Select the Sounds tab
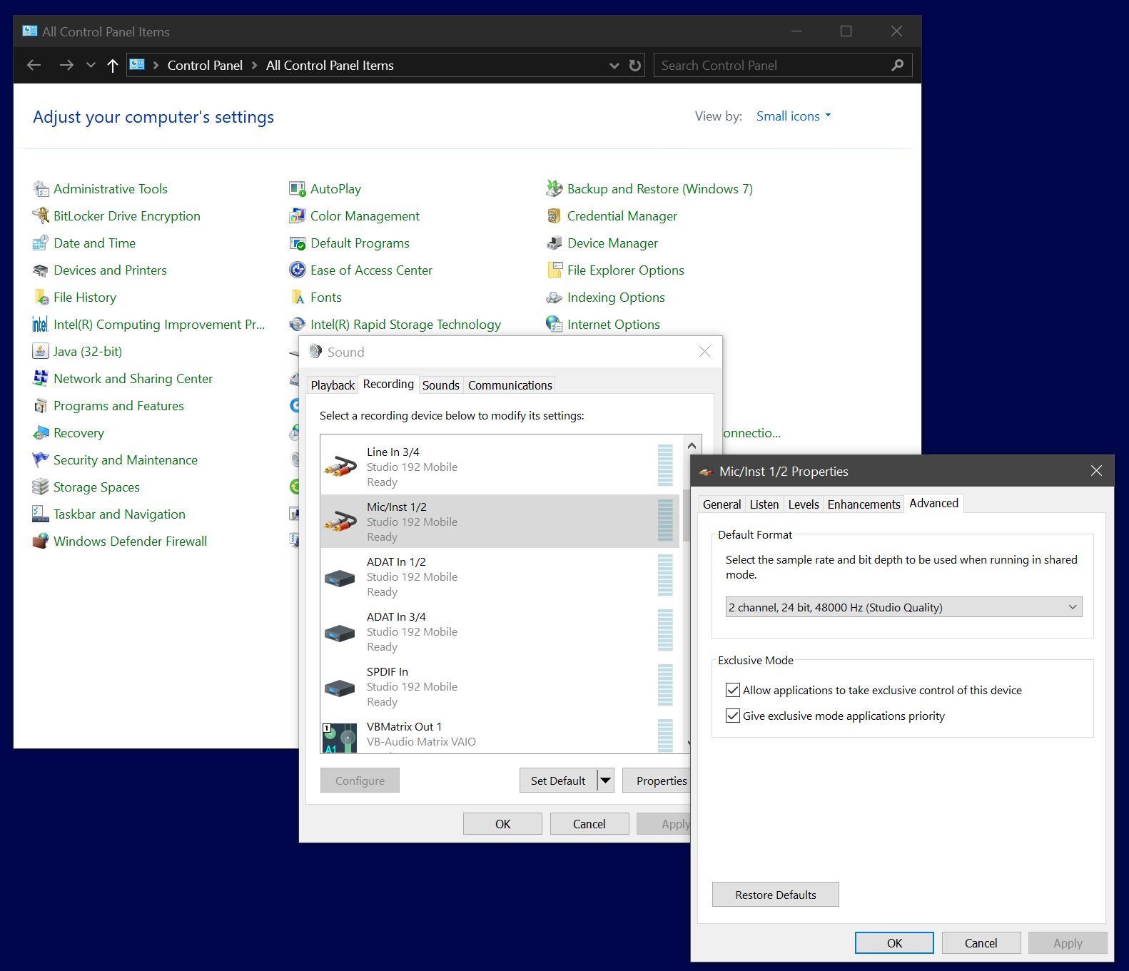The width and height of the screenshot is (1129, 971). 440,385
